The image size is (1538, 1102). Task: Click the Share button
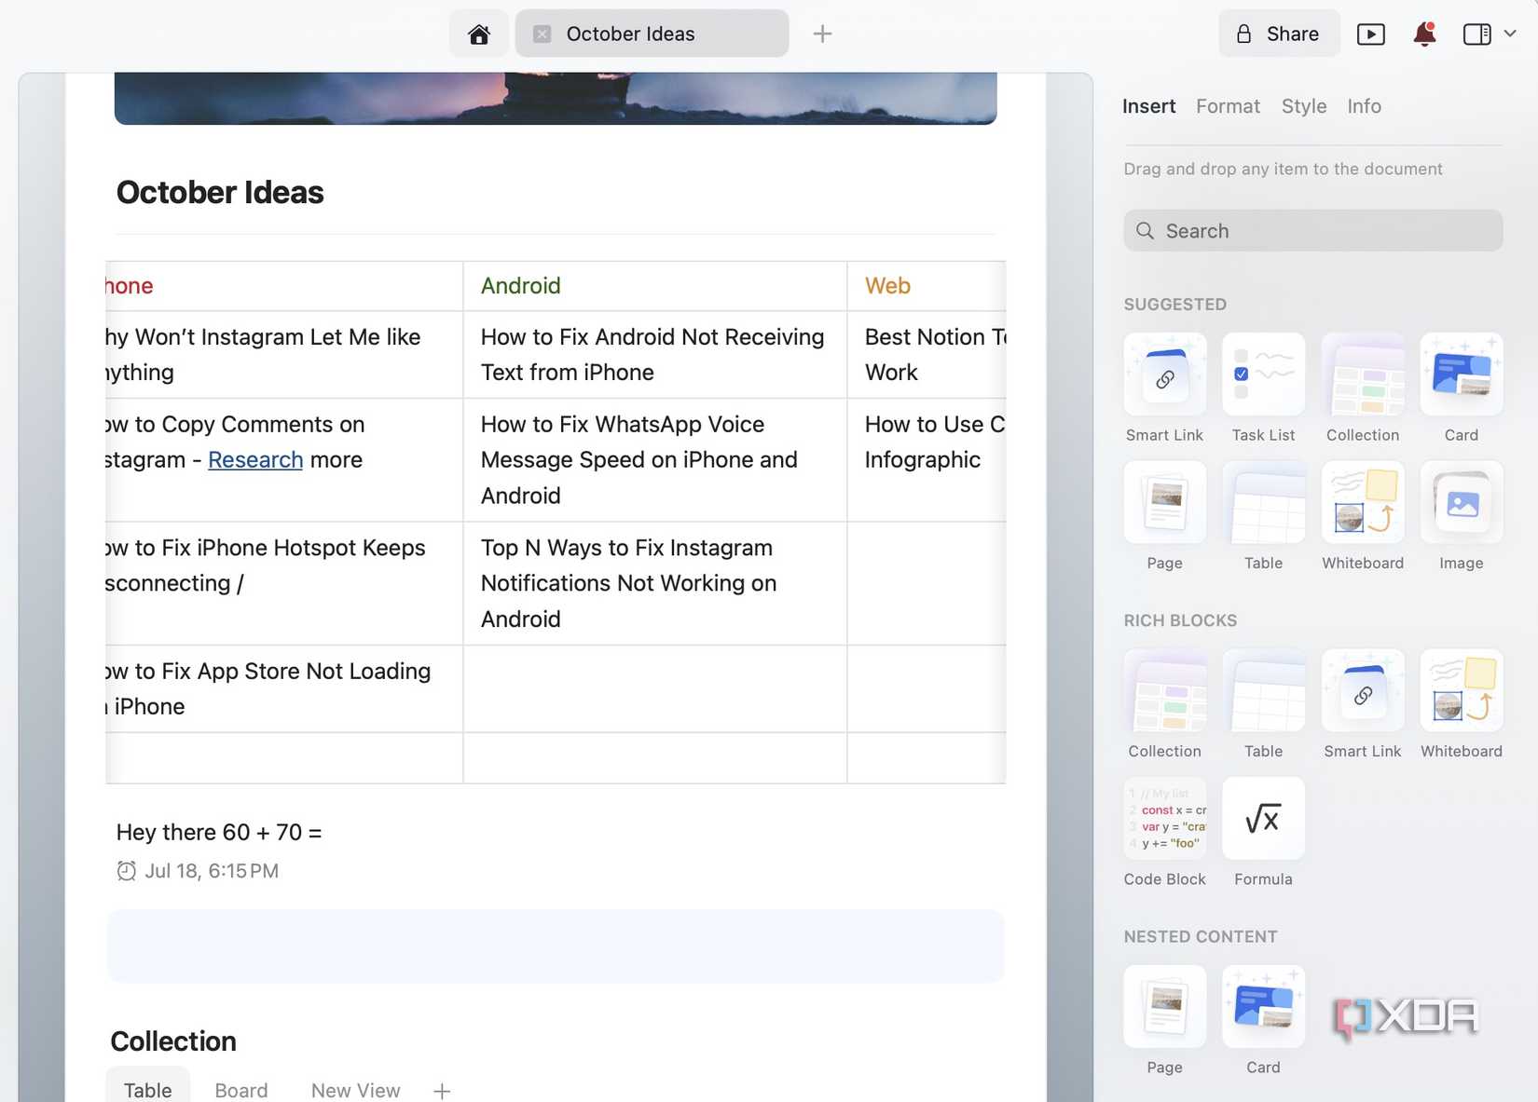(x=1279, y=34)
